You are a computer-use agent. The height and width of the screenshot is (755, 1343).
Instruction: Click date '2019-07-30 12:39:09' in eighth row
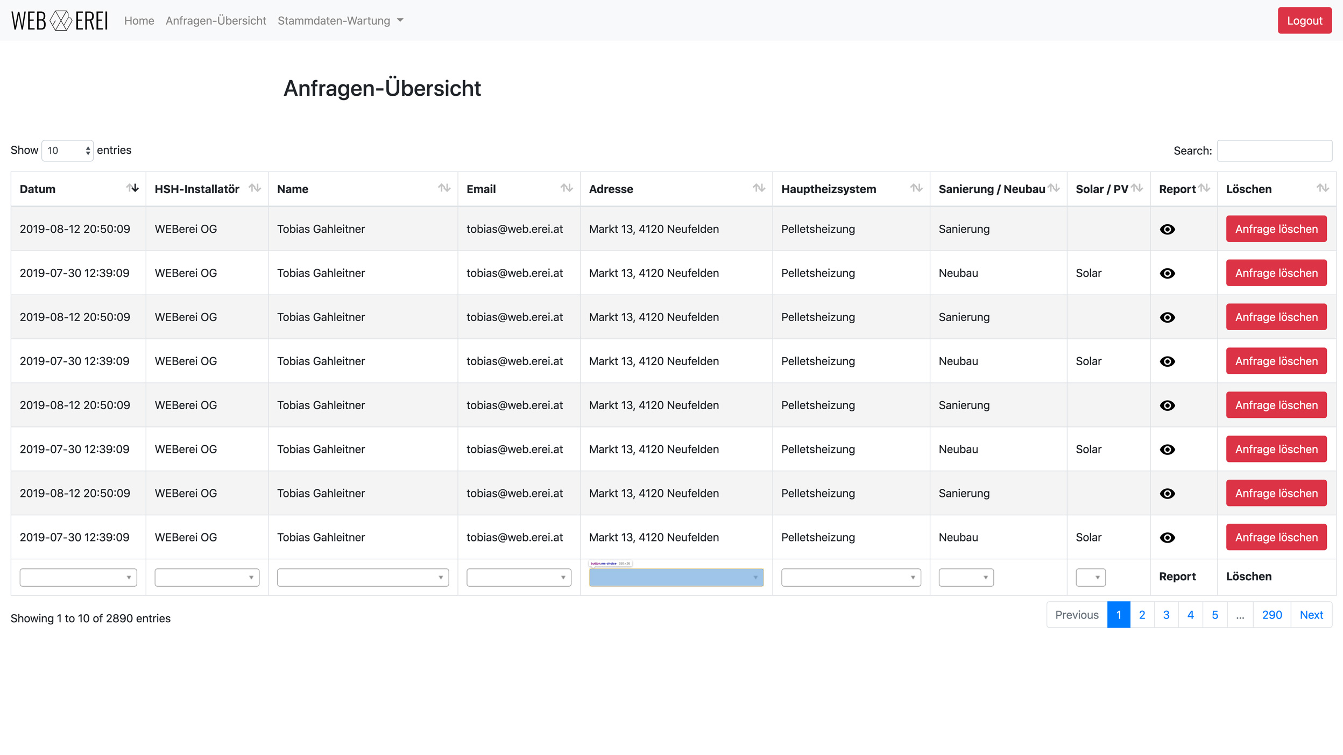tap(75, 538)
